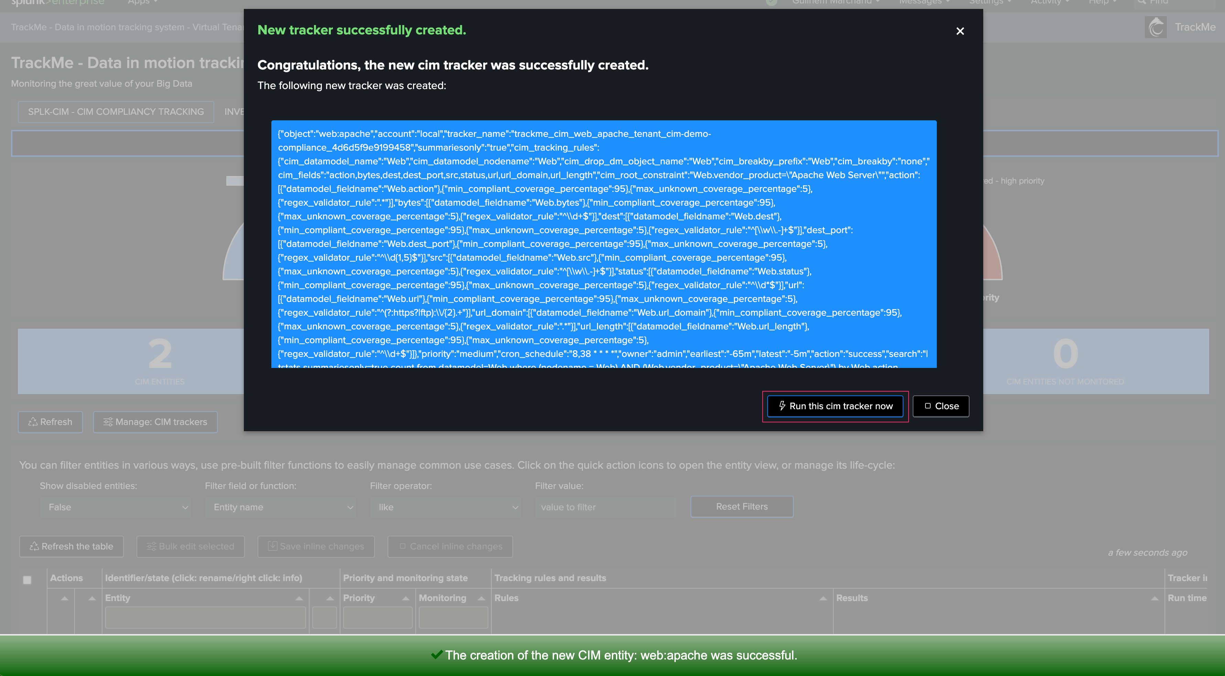Click the 2 CIM ENTITIES counter tile
The image size is (1225, 676).
pos(160,361)
